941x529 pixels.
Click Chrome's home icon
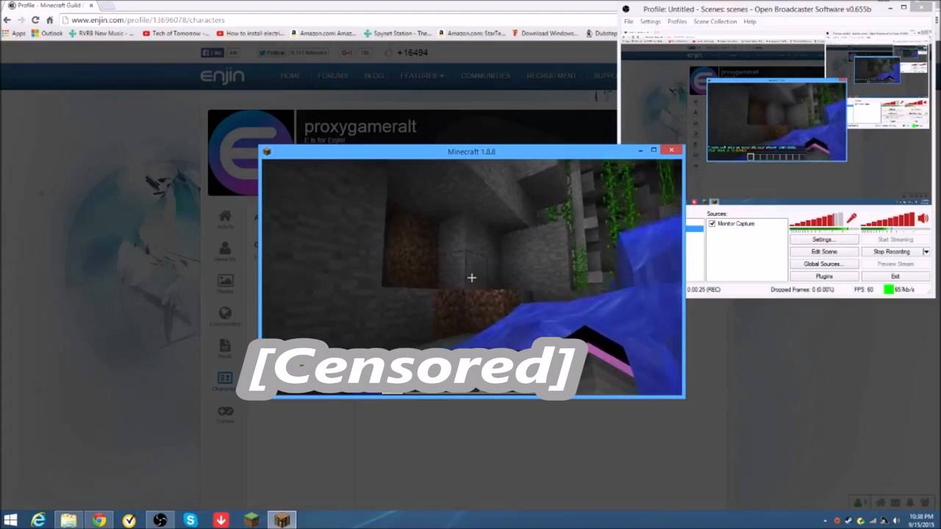click(49, 20)
